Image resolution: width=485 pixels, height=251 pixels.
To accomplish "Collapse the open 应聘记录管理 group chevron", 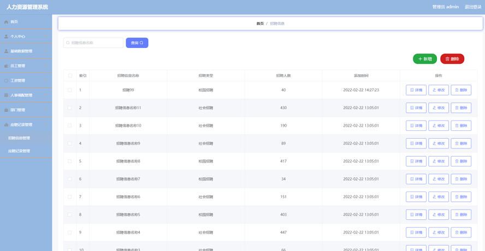I will point(46,124).
